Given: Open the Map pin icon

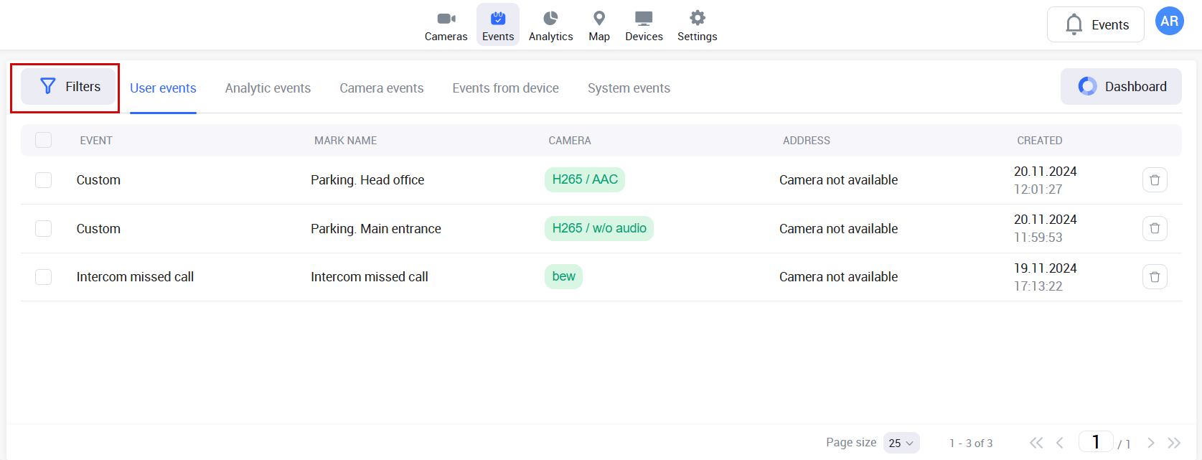Looking at the screenshot, I should [x=599, y=19].
